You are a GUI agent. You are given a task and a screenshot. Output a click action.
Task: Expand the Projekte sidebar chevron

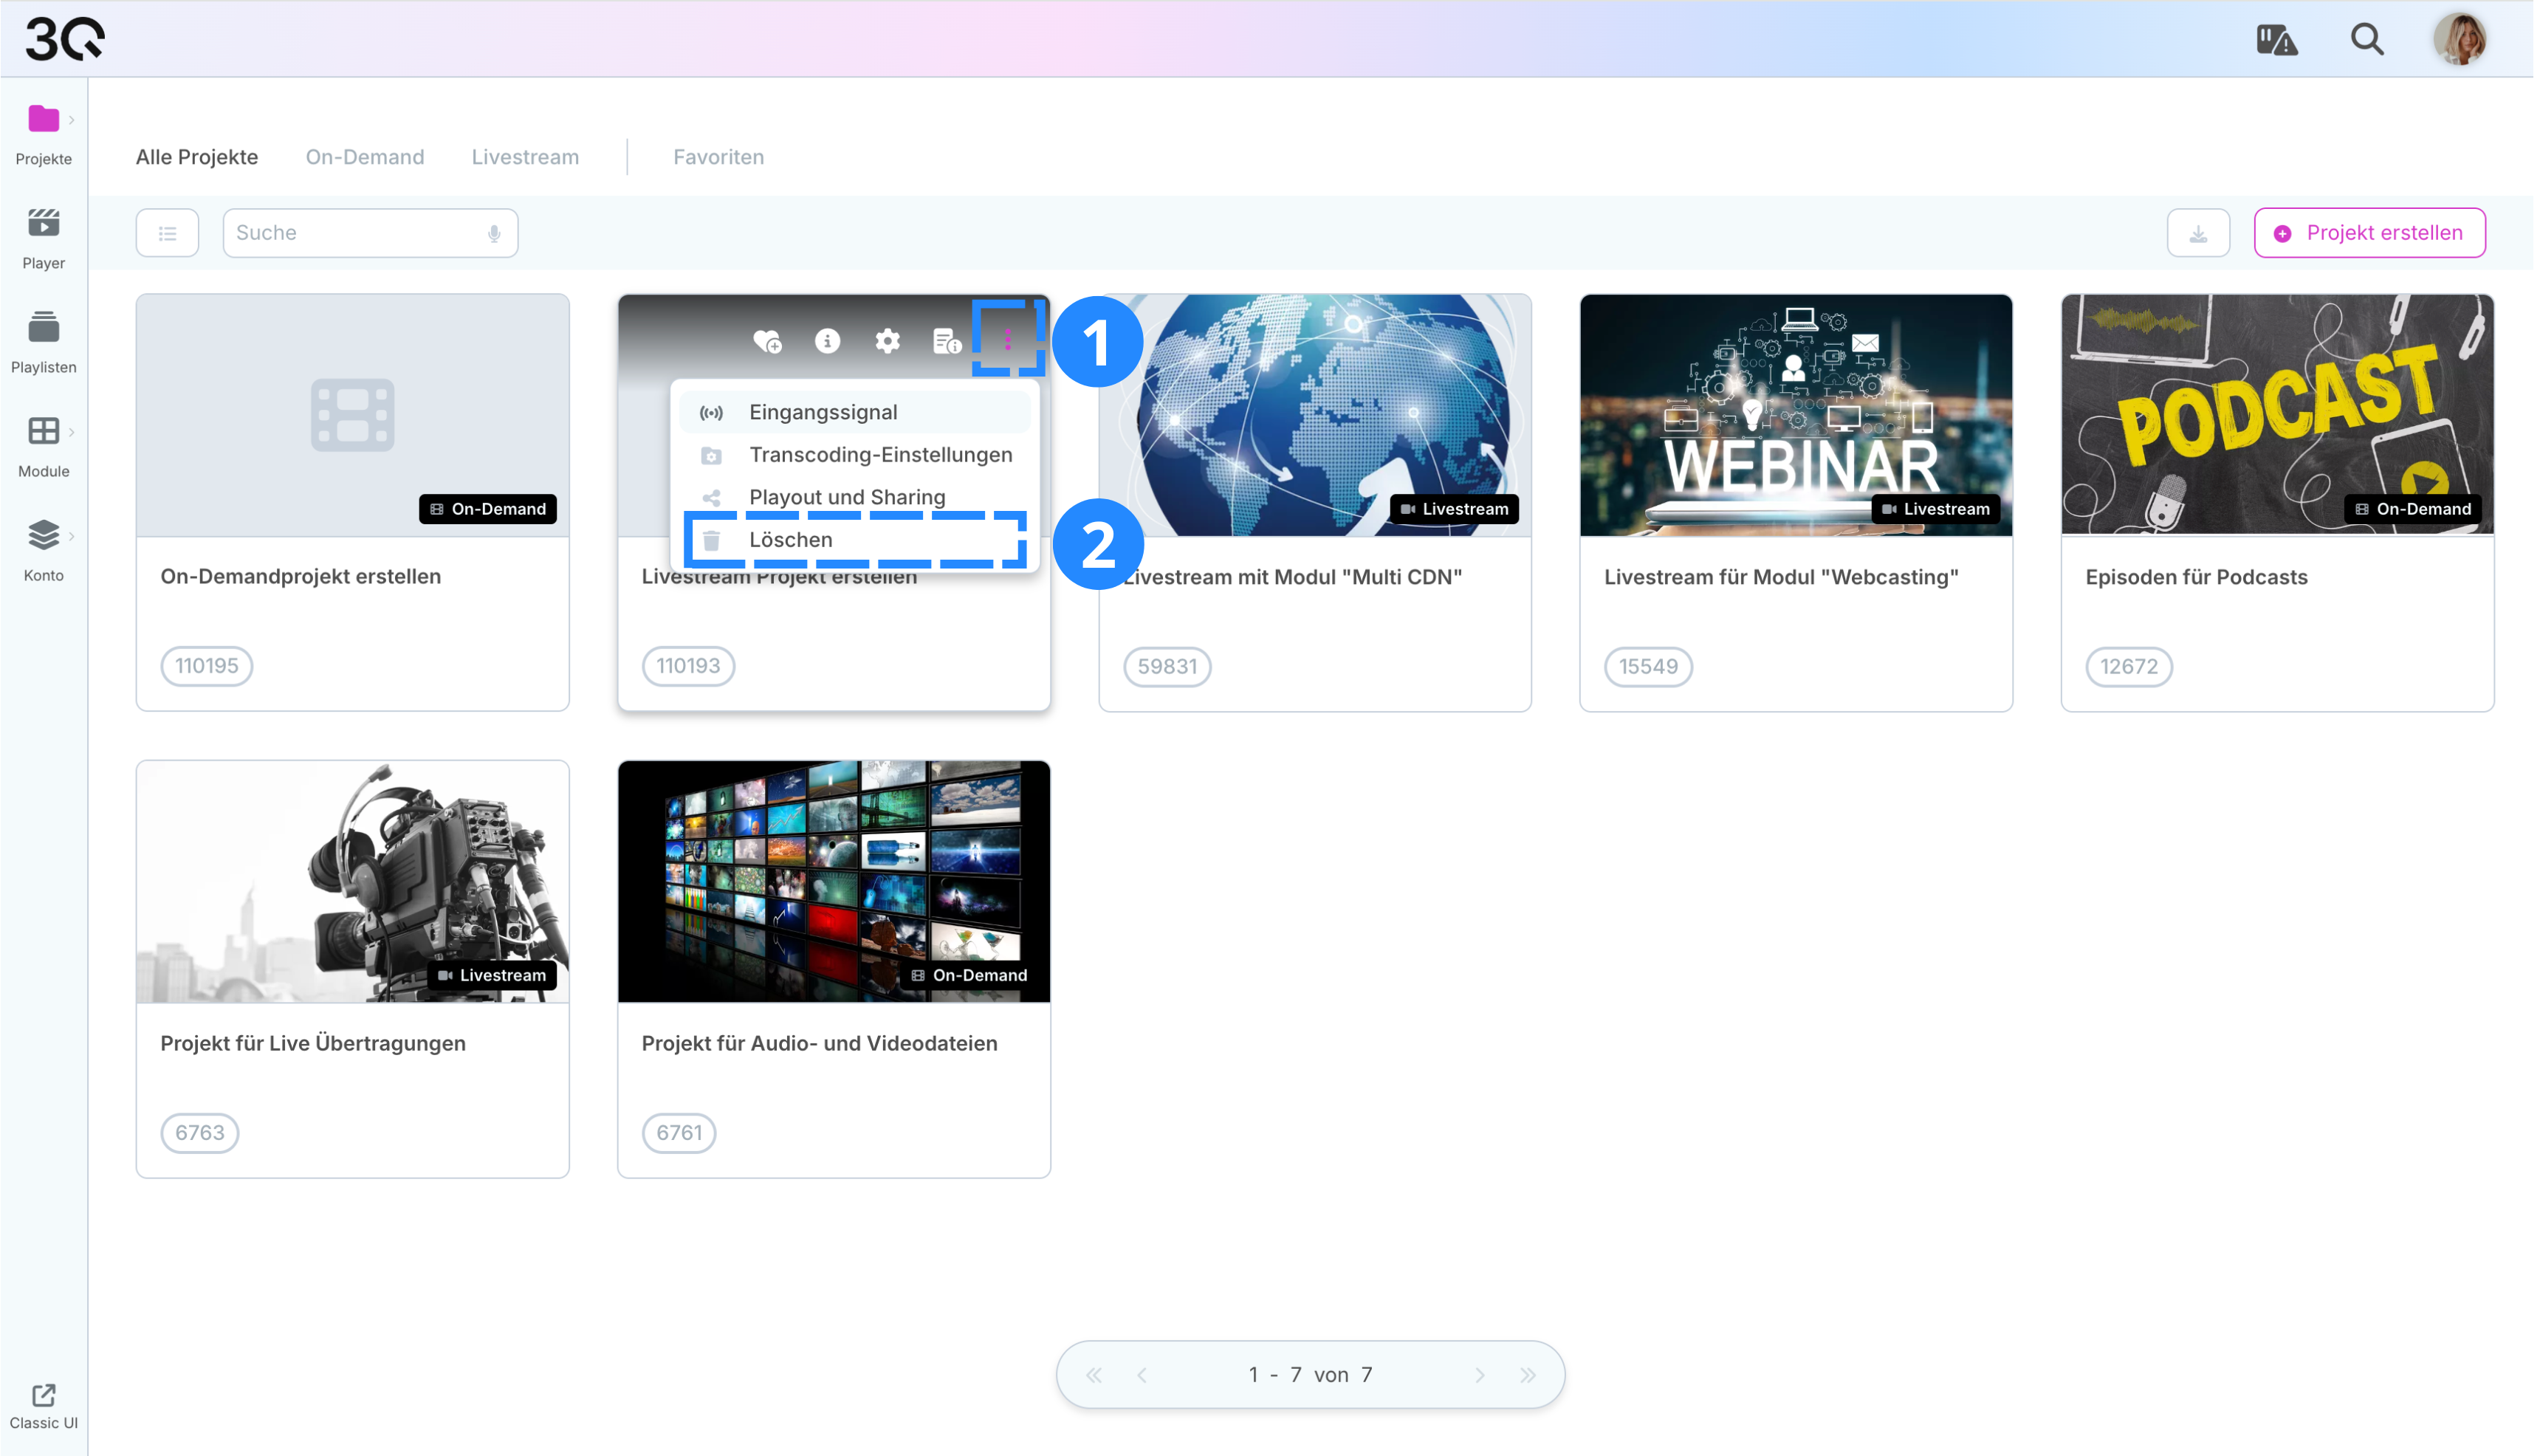(x=72, y=119)
